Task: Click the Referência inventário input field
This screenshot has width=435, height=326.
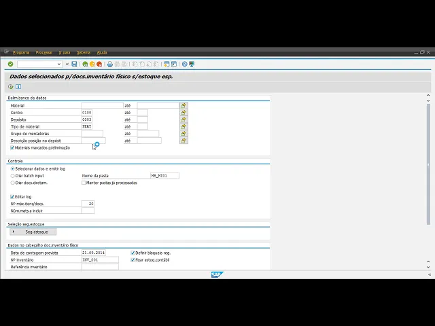Action: tap(100, 267)
